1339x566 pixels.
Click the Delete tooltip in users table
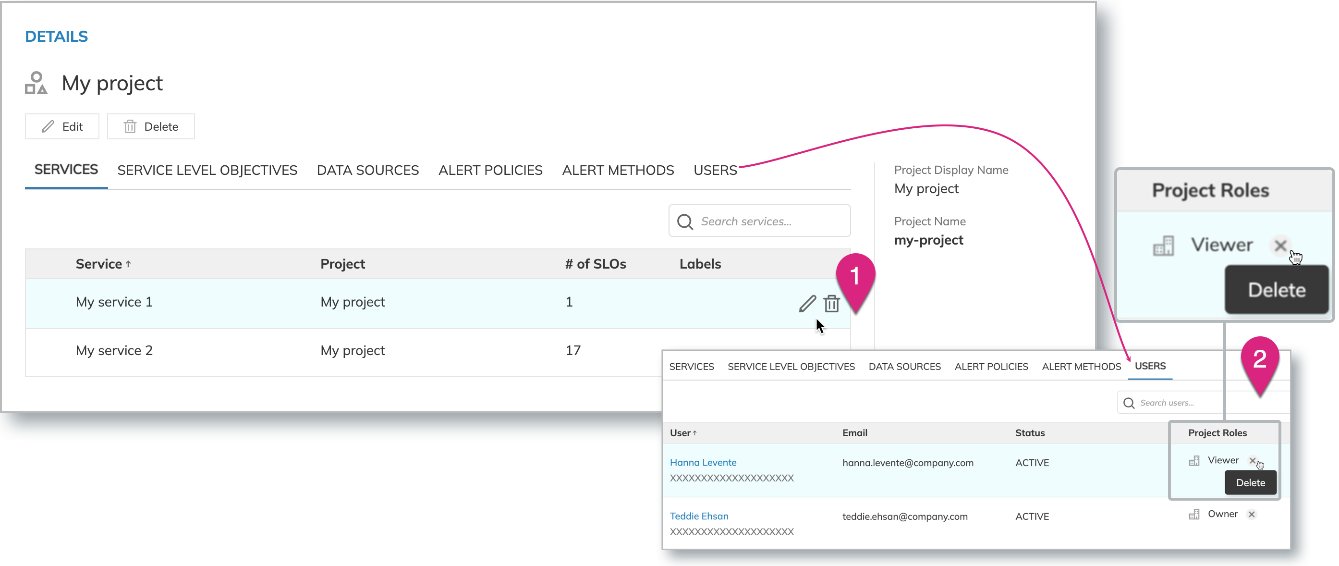(1250, 483)
